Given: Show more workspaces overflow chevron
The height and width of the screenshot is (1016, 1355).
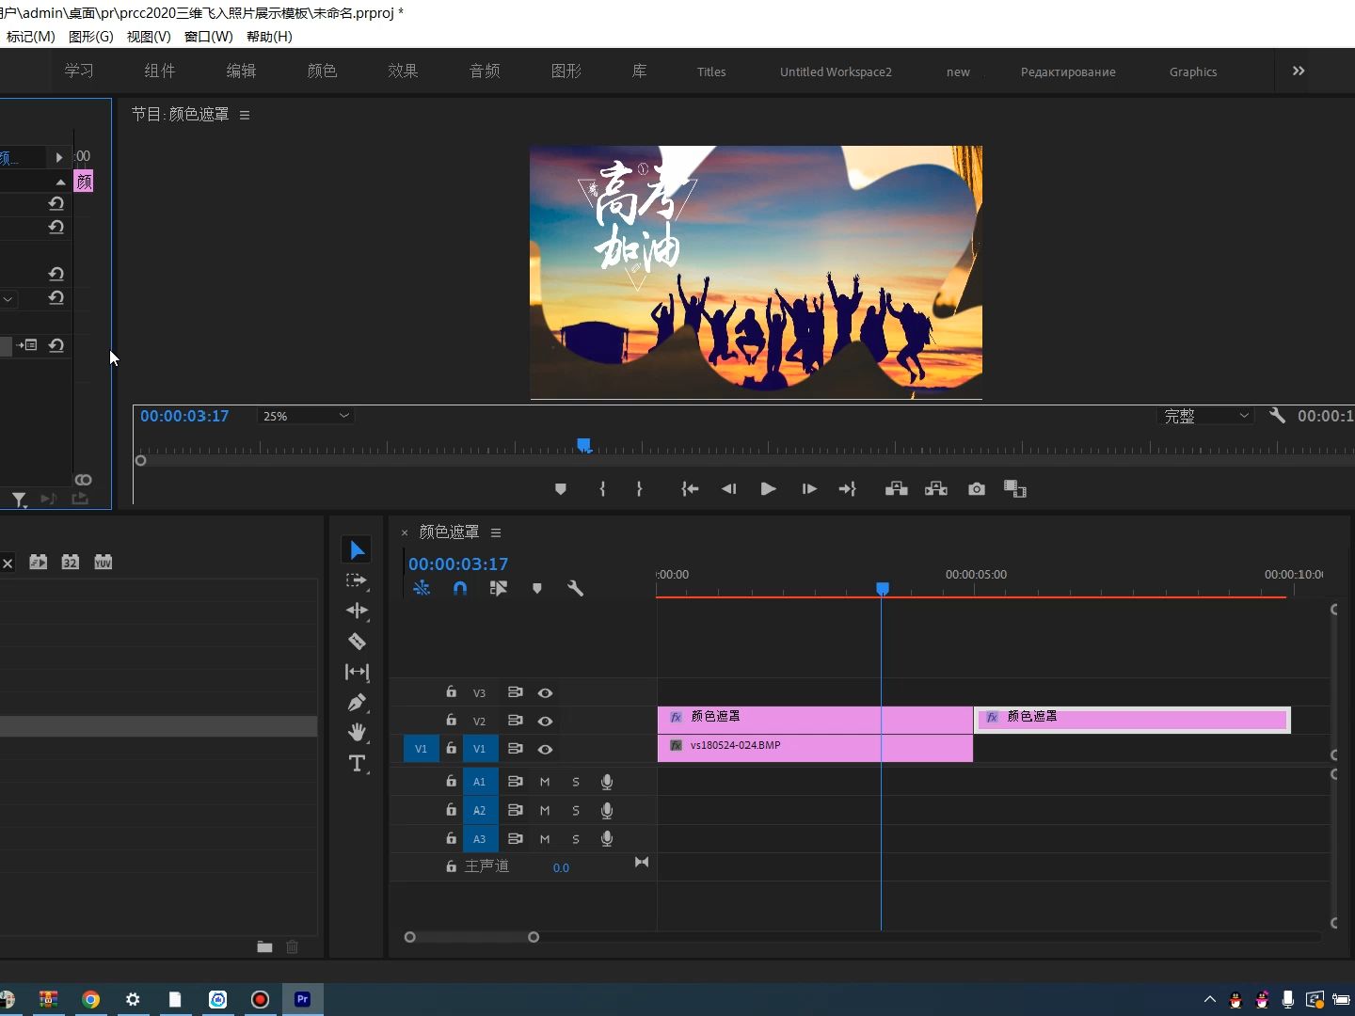Looking at the screenshot, I should 1299,71.
